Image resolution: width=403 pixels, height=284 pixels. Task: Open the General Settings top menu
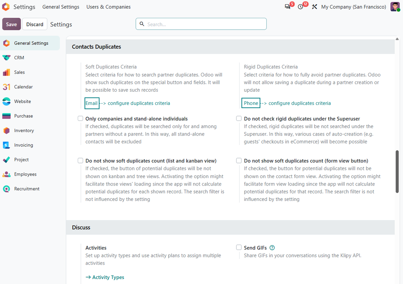point(61,7)
